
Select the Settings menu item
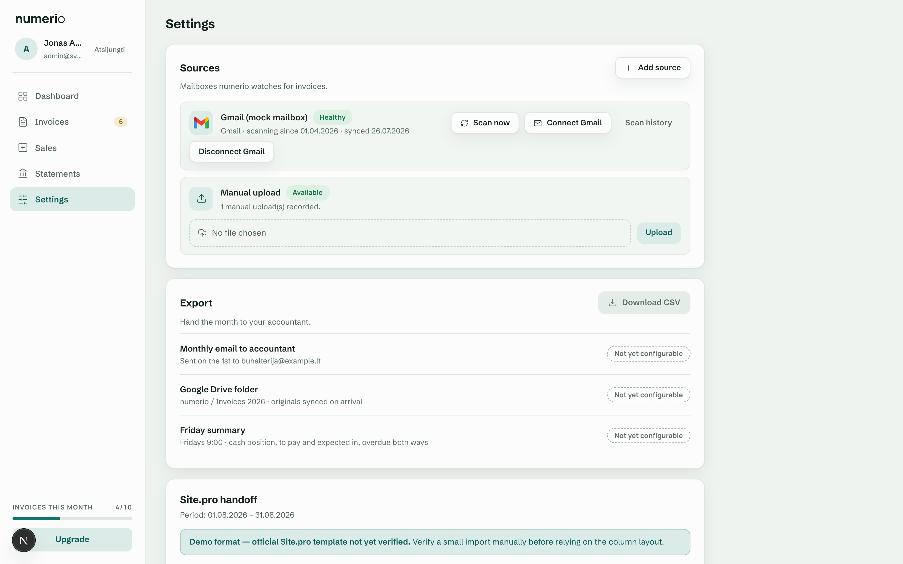(x=72, y=200)
